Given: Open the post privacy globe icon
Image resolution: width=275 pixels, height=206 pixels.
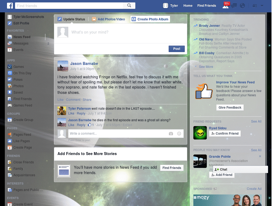Looking at the screenshot, I should 98,69.
